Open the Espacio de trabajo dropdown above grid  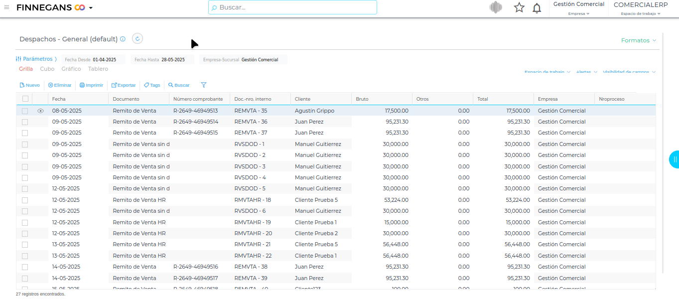click(547, 72)
